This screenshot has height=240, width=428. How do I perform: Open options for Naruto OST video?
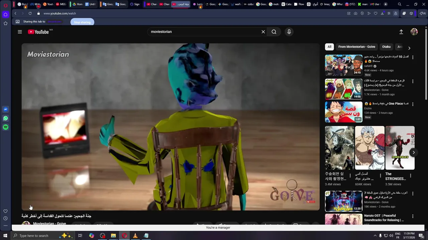[413, 216]
